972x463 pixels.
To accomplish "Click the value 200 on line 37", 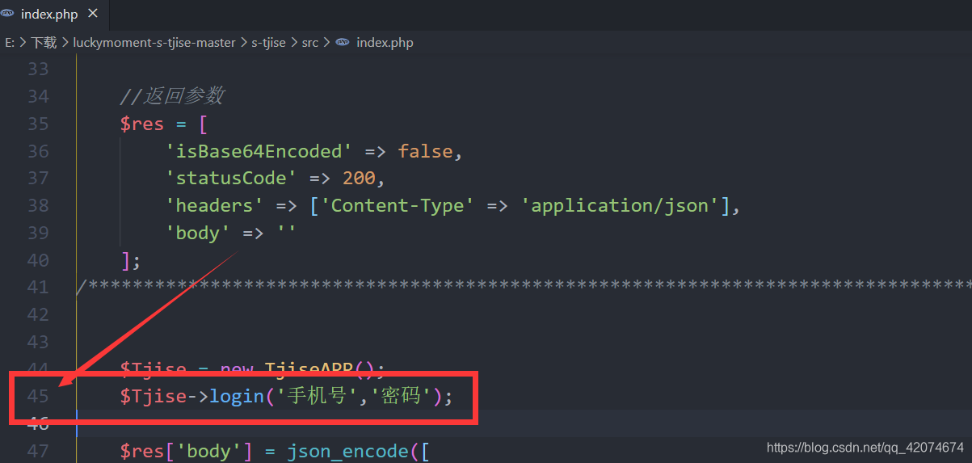I will coord(359,179).
